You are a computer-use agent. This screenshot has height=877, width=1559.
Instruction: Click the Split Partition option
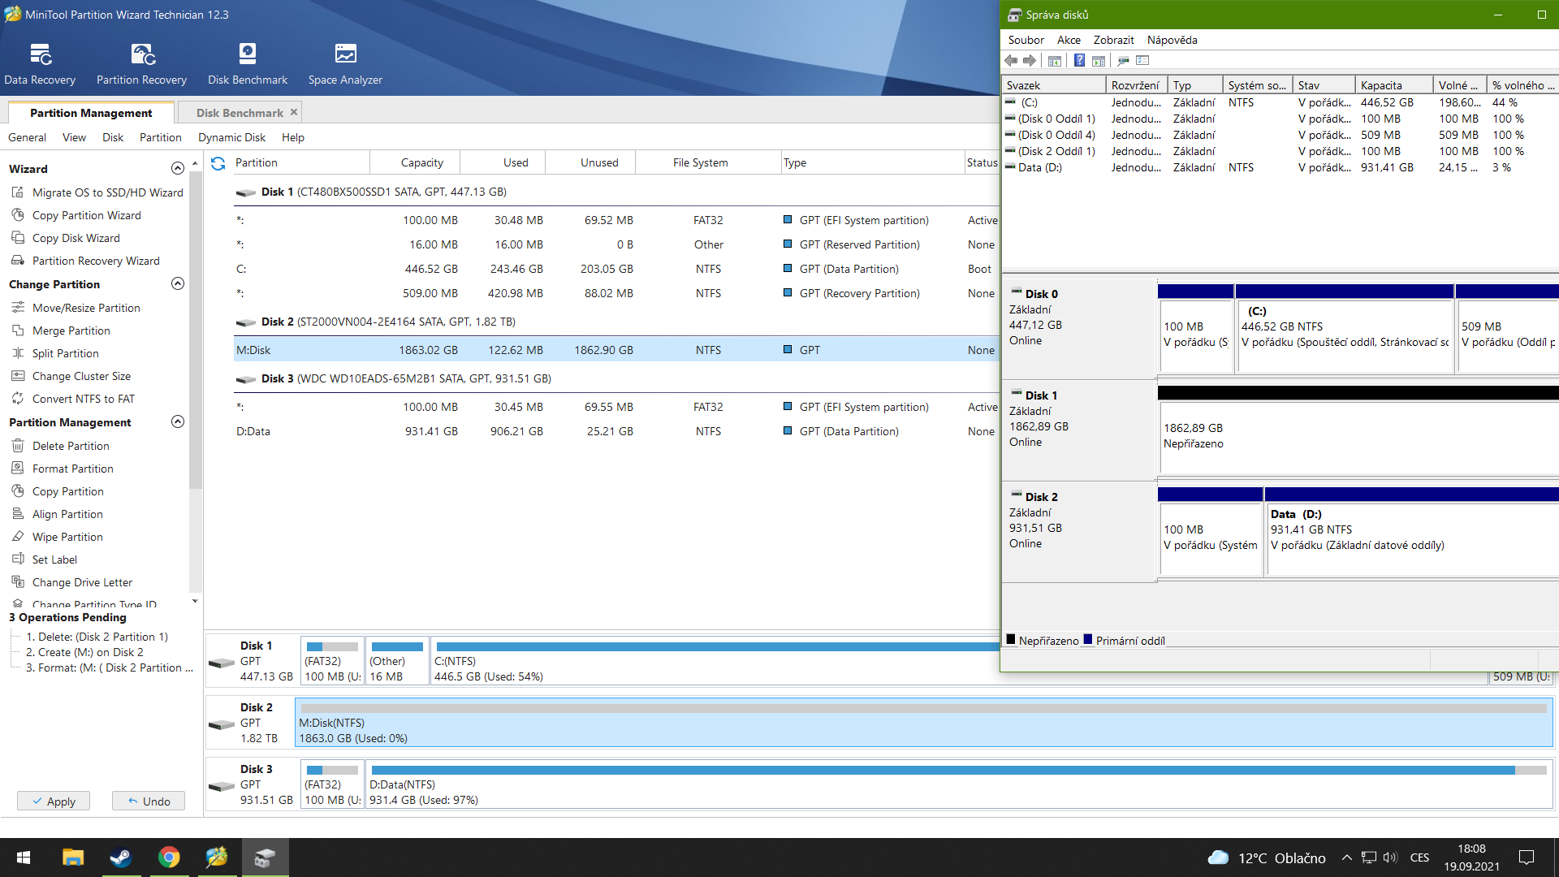[x=65, y=353]
